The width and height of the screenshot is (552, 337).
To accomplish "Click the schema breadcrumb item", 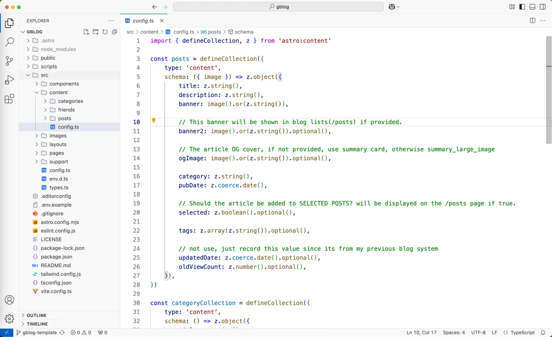I will coord(244,32).
